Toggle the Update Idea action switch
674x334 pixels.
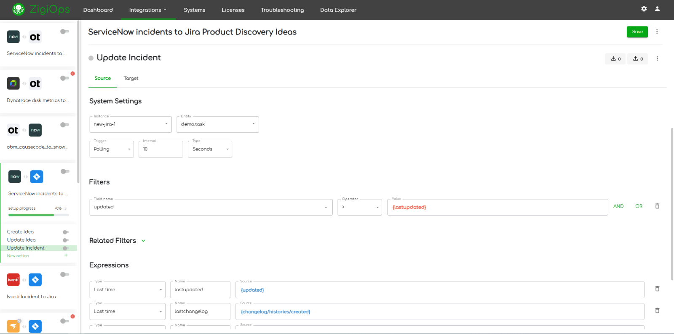click(x=66, y=240)
